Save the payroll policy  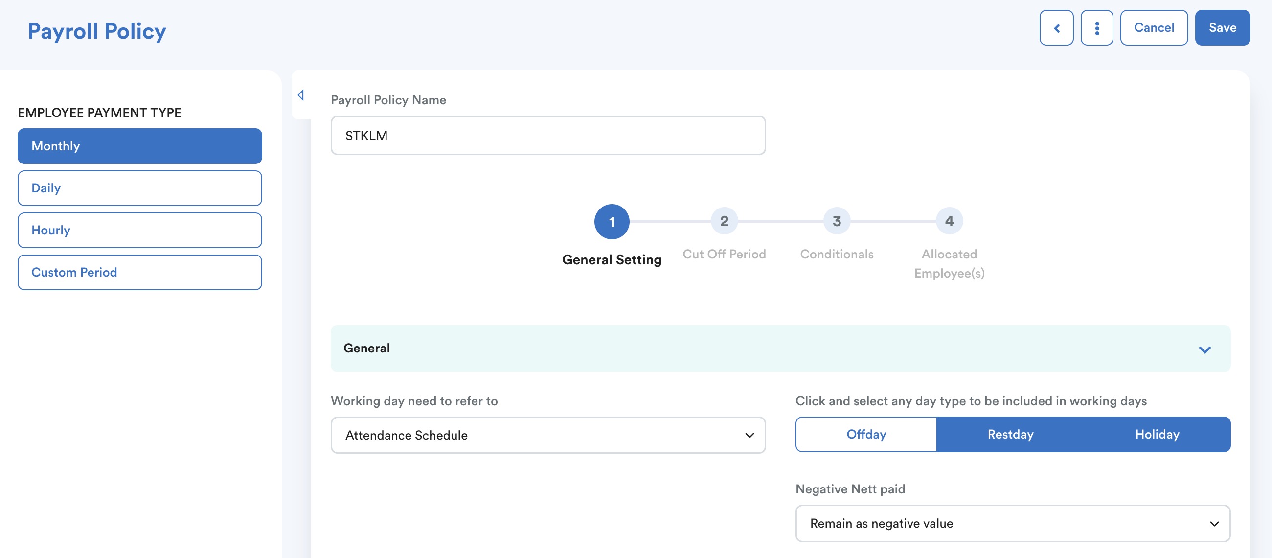point(1222,28)
